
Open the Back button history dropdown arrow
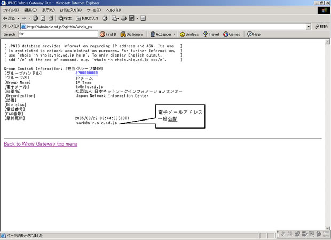18,18
